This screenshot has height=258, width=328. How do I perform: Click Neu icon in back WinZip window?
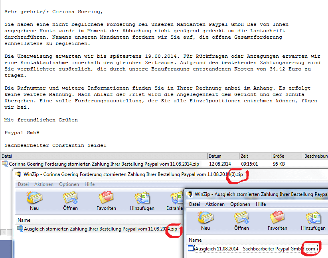pyautogui.click(x=34, y=197)
